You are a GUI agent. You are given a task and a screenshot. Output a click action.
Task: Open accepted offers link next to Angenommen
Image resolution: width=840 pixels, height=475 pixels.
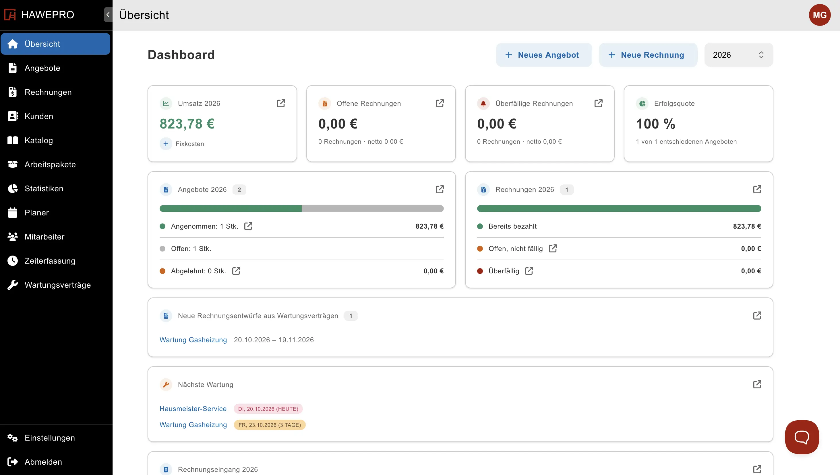pos(248,226)
